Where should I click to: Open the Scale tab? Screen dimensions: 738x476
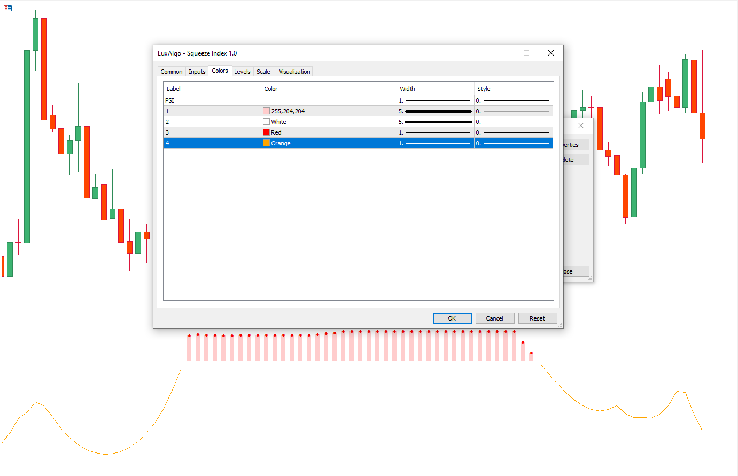click(x=263, y=72)
